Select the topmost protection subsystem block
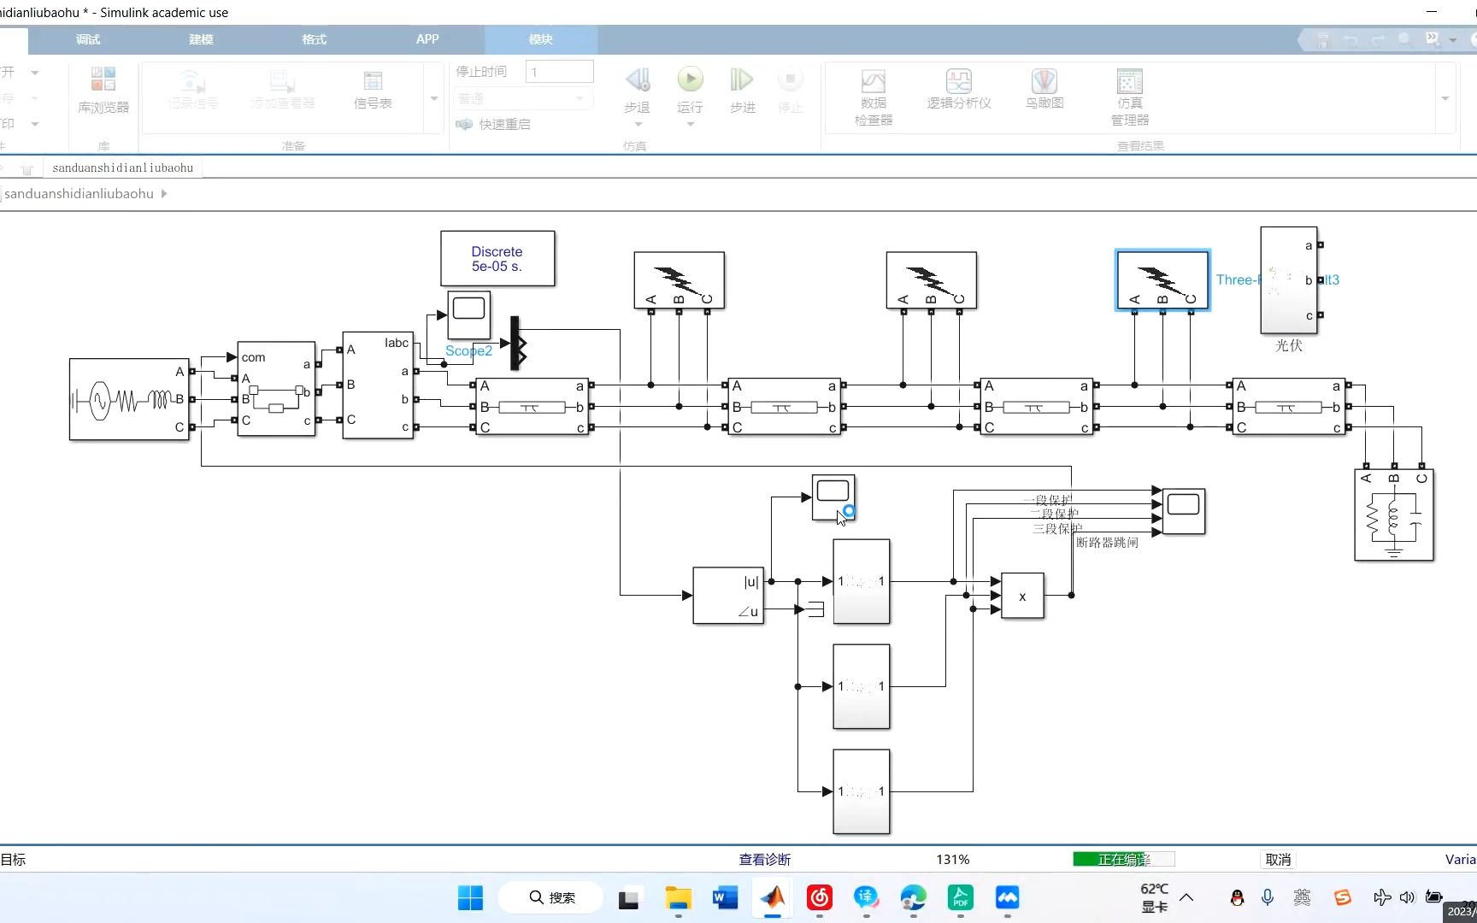Image resolution: width=1477 pixels, height=923 pixels. 862,581
